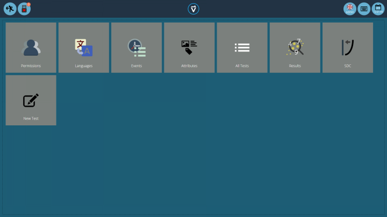387x217 pixels.
Task: Click the center V logo
Action: click(193, 9)
